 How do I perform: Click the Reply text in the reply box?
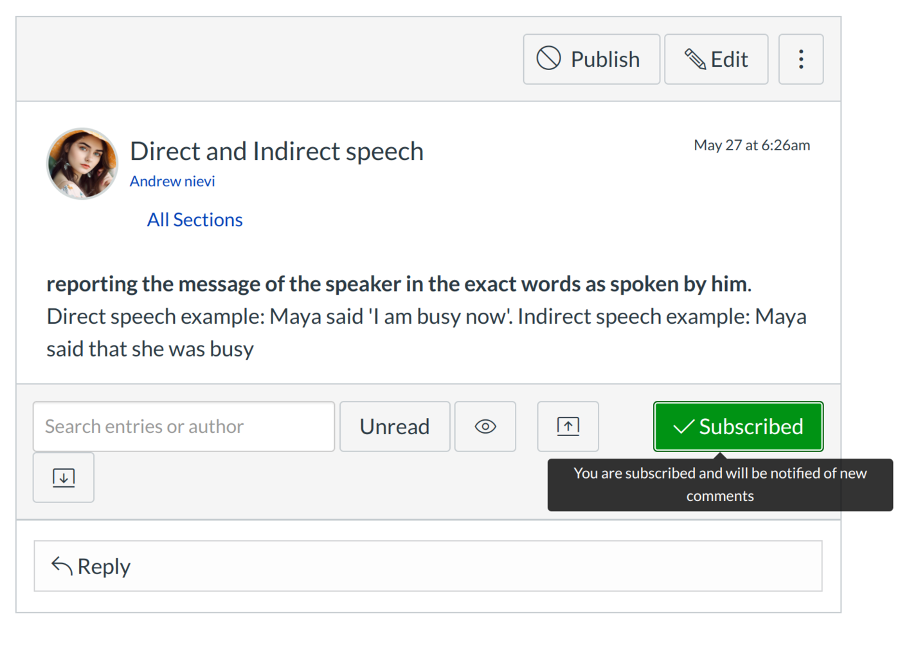[x=104, y=567]
